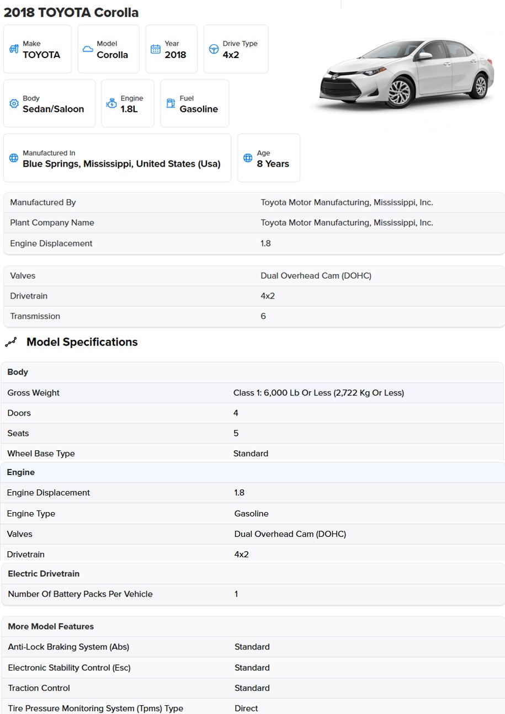Click the Fuel pump icon
The width and height of the screenshot is (505, 714).
point(171,104)
